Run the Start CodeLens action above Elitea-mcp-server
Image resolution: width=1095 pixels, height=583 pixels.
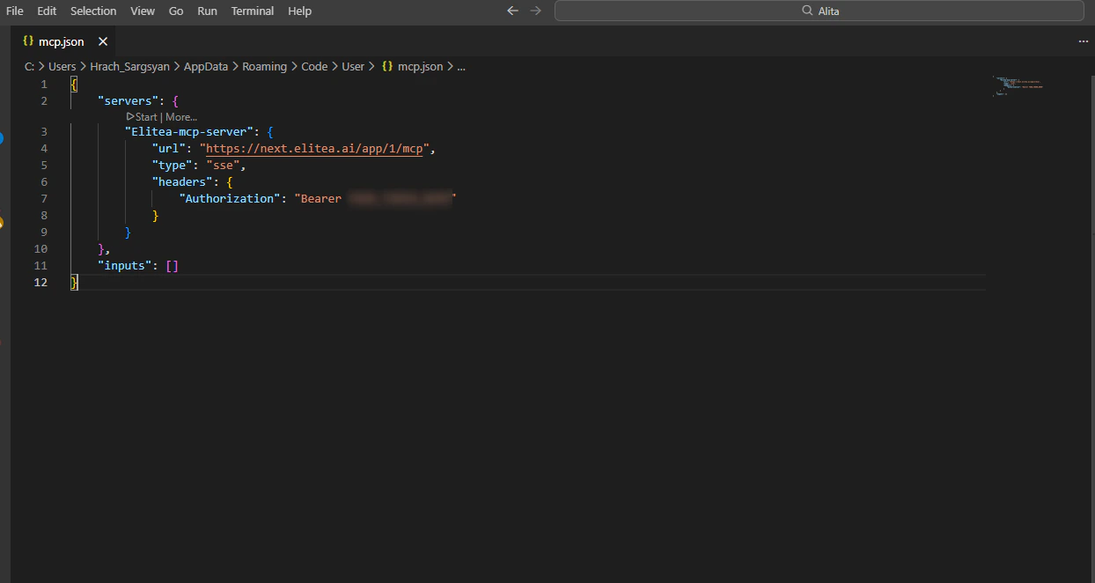coord(143,116)
